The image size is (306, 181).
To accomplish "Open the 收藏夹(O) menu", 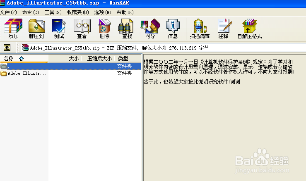I will point(78,12).
